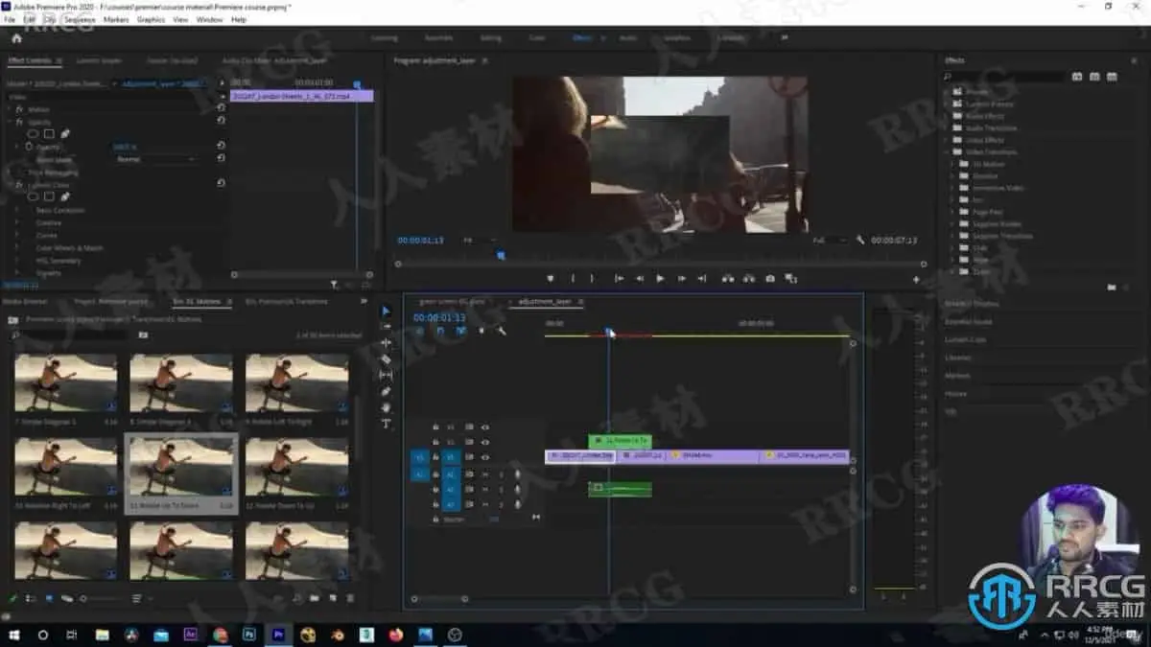Toggle linked selection in timeline
This screenshot has height=647, width=1151.
coord(460,331)
